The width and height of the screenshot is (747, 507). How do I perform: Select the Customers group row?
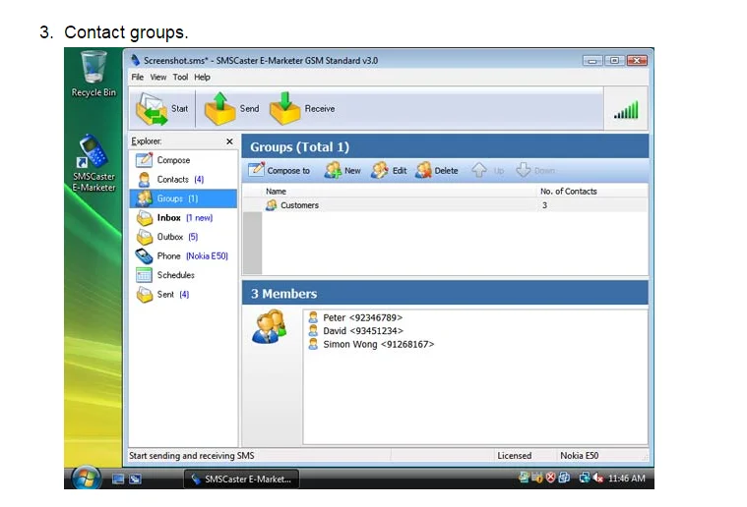446,205
